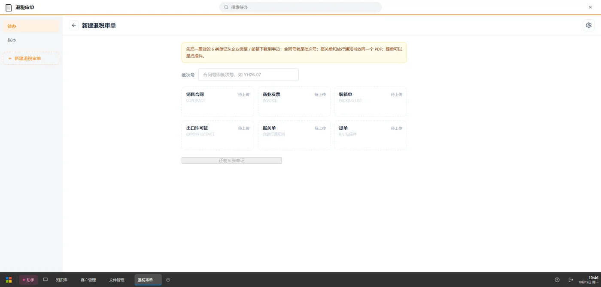Click the 批次号 input field
601x287 pixels.
click(248, 75)
